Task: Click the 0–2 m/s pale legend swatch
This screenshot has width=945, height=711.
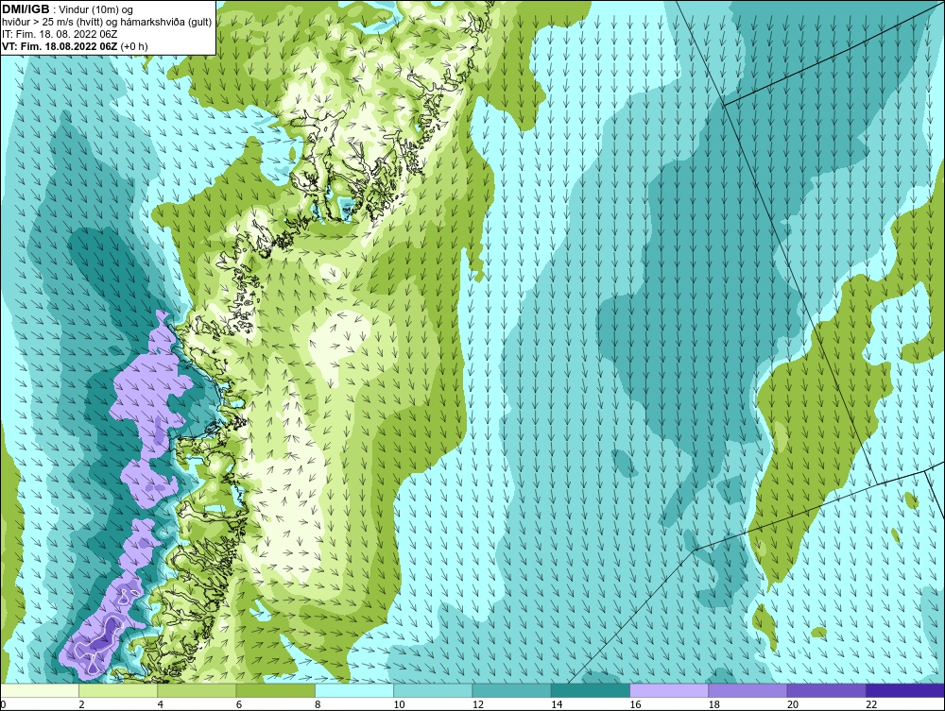Action: coord(40,690)
